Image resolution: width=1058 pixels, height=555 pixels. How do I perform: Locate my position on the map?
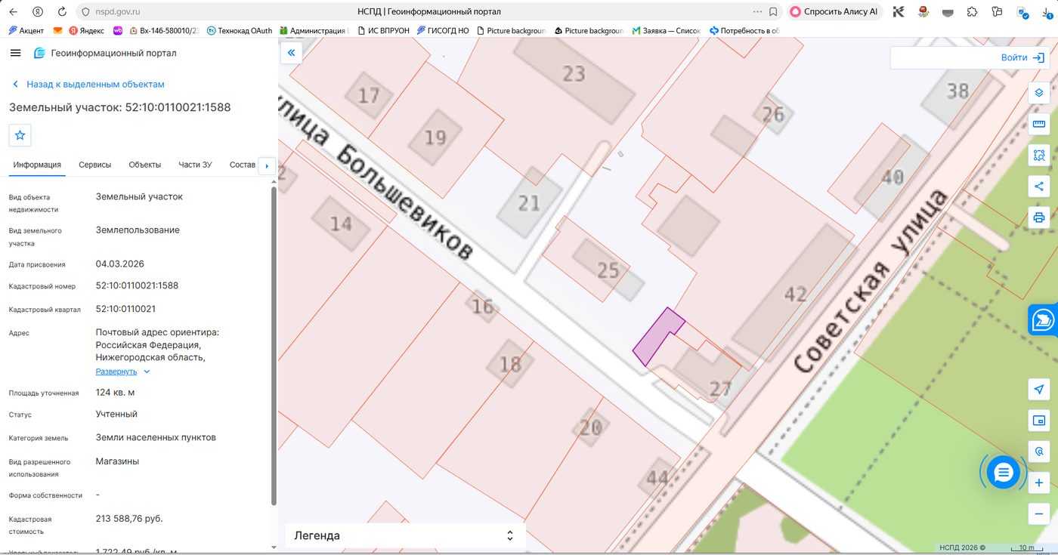click(x=1039, y=390)
